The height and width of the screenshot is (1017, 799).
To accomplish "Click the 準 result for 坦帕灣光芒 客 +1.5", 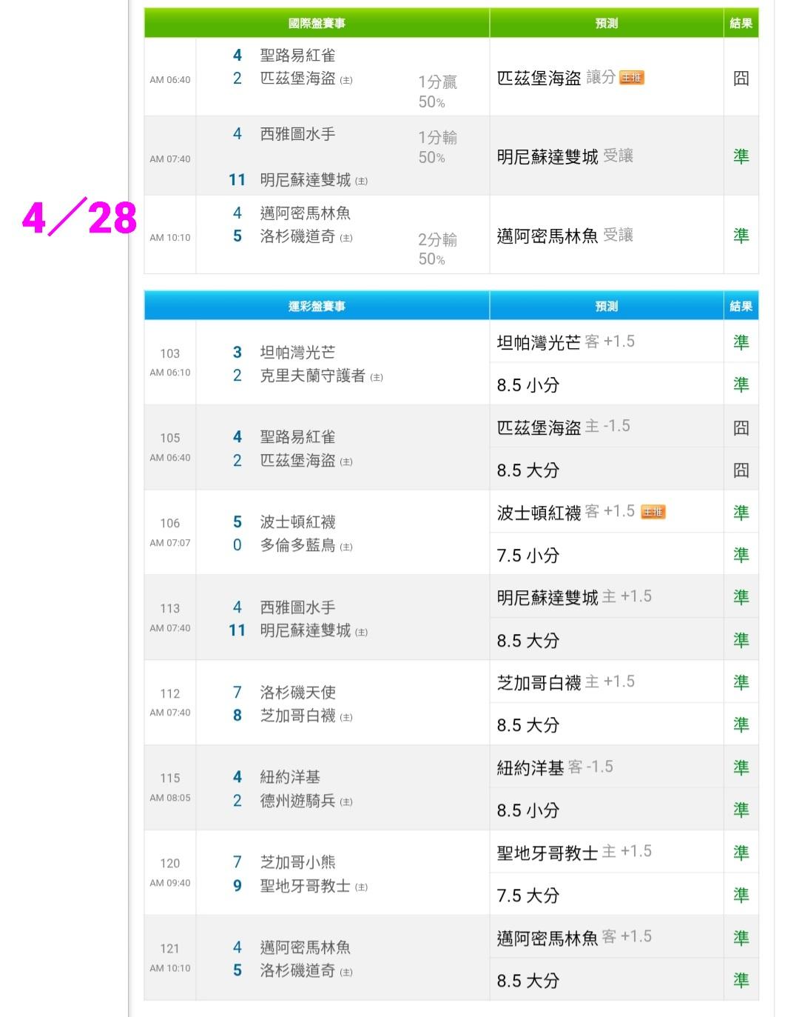I will click(x=741, y=342).
